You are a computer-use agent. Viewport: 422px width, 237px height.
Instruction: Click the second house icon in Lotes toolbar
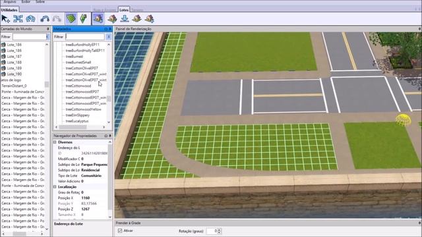coord(112,18)
